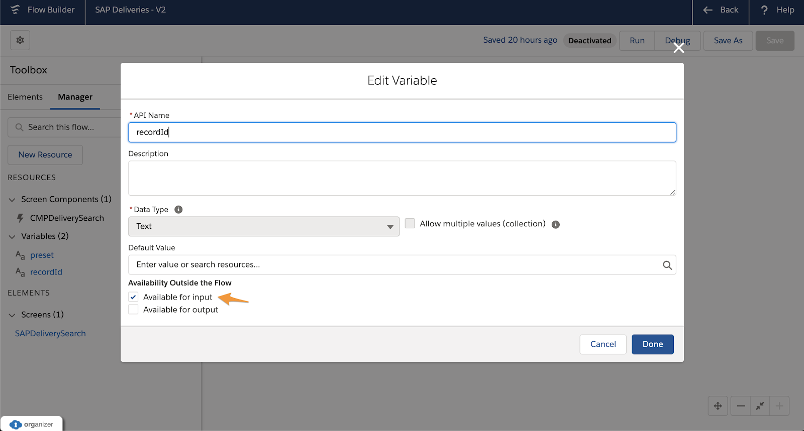This screenshot has width=804, height=431.
Task: Collapse the Screen Components (1) section
Action: click(12, 200)
